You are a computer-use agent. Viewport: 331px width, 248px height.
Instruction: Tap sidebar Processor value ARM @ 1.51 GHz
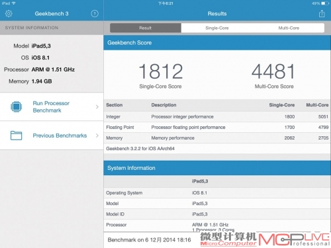click(x=53, y=69)
